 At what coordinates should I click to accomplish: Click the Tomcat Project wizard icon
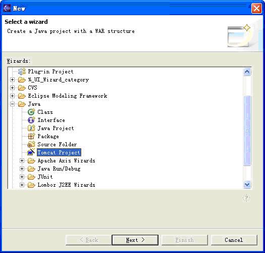[x=31, y=152]
